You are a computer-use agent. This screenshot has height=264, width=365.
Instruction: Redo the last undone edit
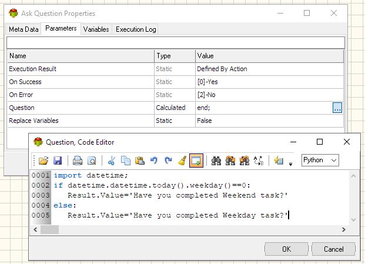point(168,161)
